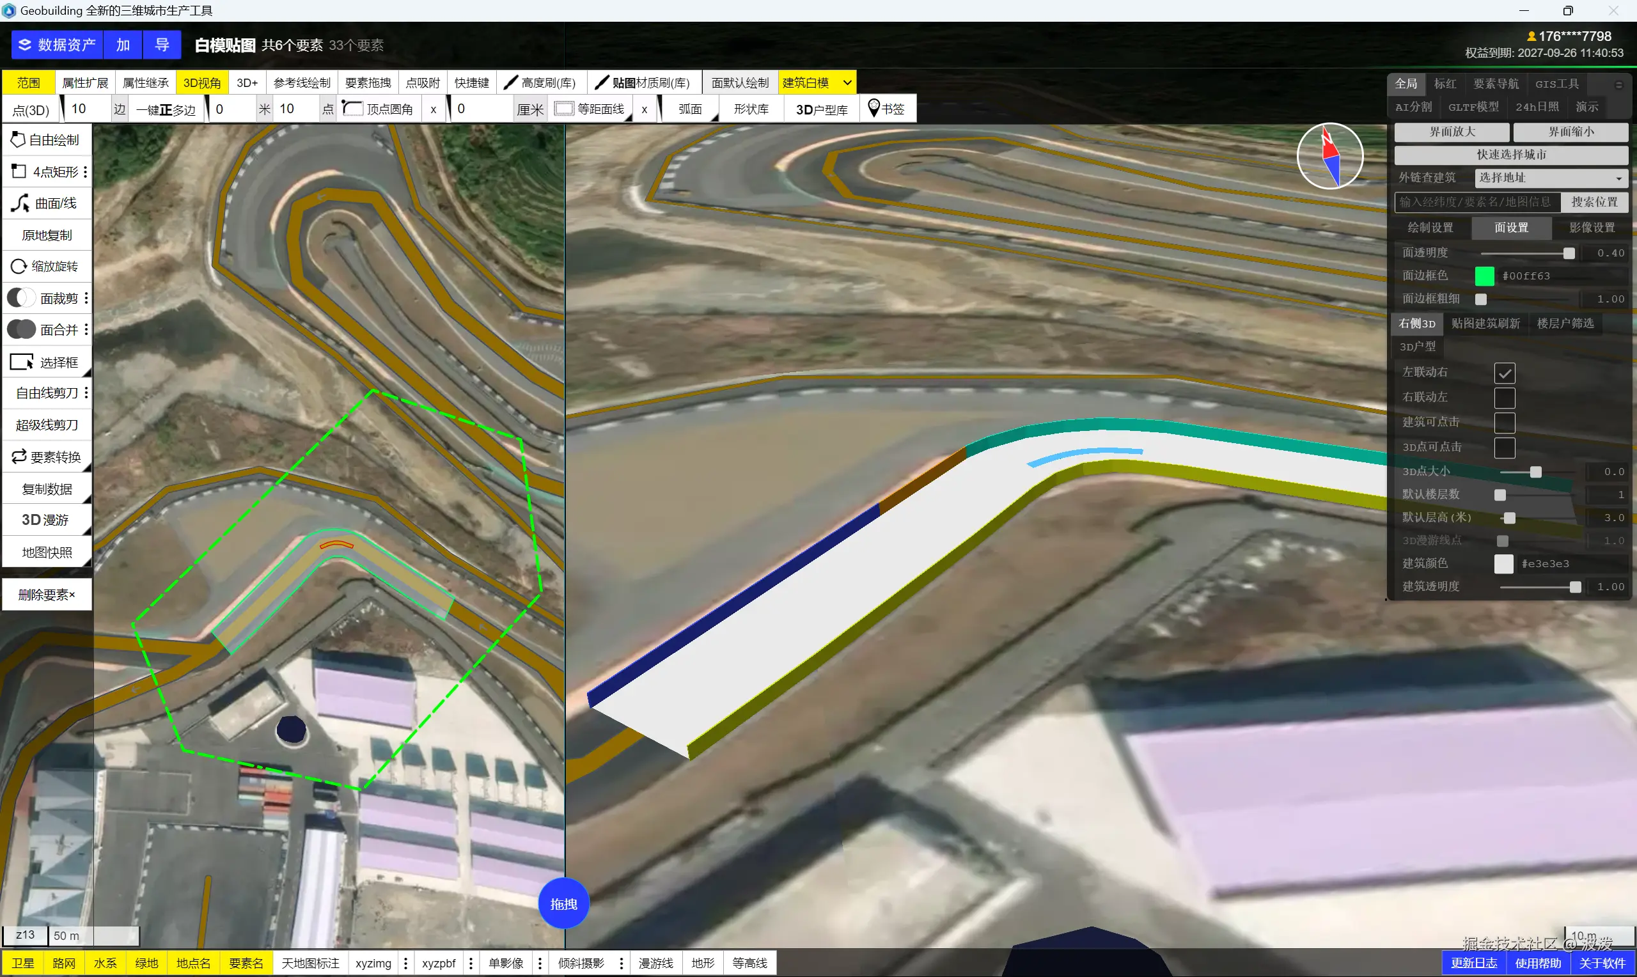Select the 缩放旋转 scale-rotate tool
This screenshot has width=1637, height=977.
click(46, 267)
